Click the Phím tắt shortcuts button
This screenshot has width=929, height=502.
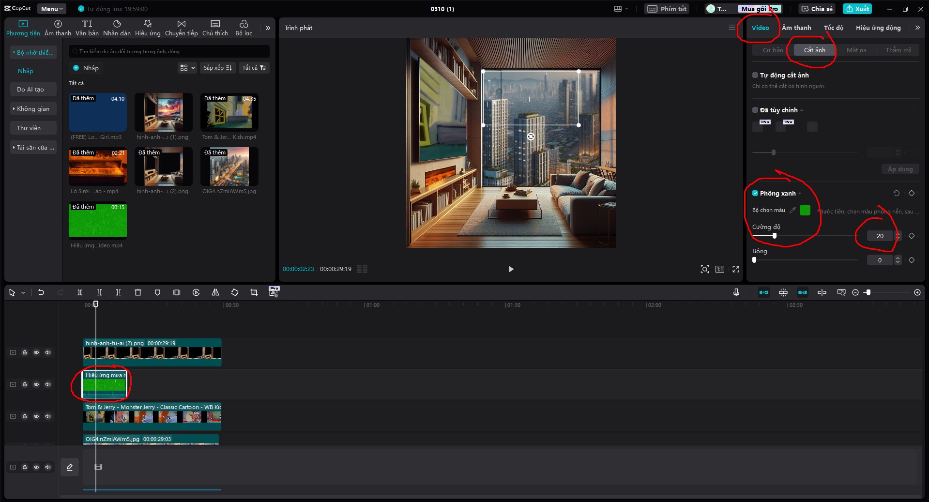point(667,9)
